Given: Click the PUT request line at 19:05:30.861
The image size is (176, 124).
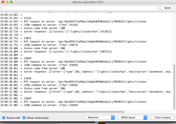Looking at the screenshot, I should tap(74, 82).
